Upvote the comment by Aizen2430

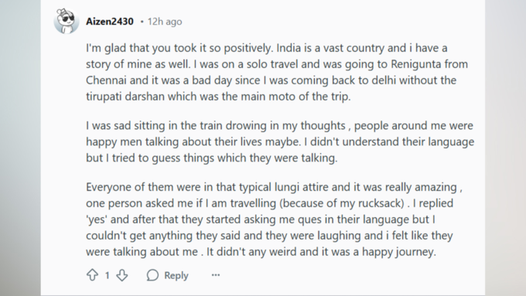(x=92, y=275)
